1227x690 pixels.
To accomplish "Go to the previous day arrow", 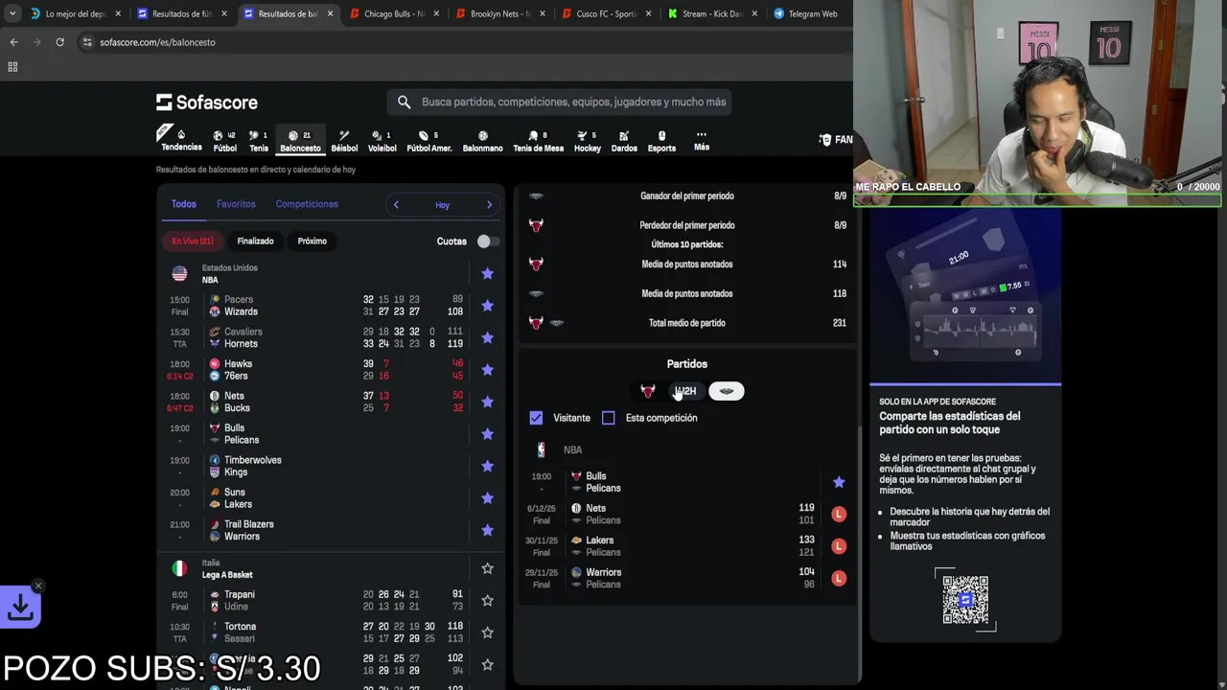I will [x=396, y=205].
